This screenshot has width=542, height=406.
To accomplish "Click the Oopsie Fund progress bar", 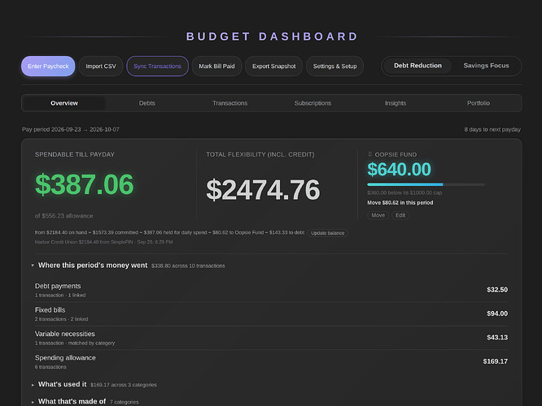I will 426,184.
